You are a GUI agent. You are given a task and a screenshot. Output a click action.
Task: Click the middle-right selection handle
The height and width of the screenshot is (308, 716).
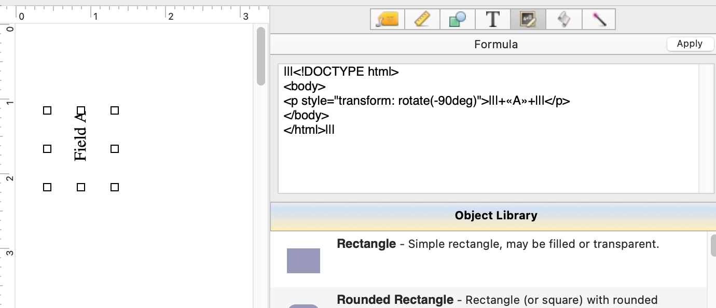click(x=115, y=149)
